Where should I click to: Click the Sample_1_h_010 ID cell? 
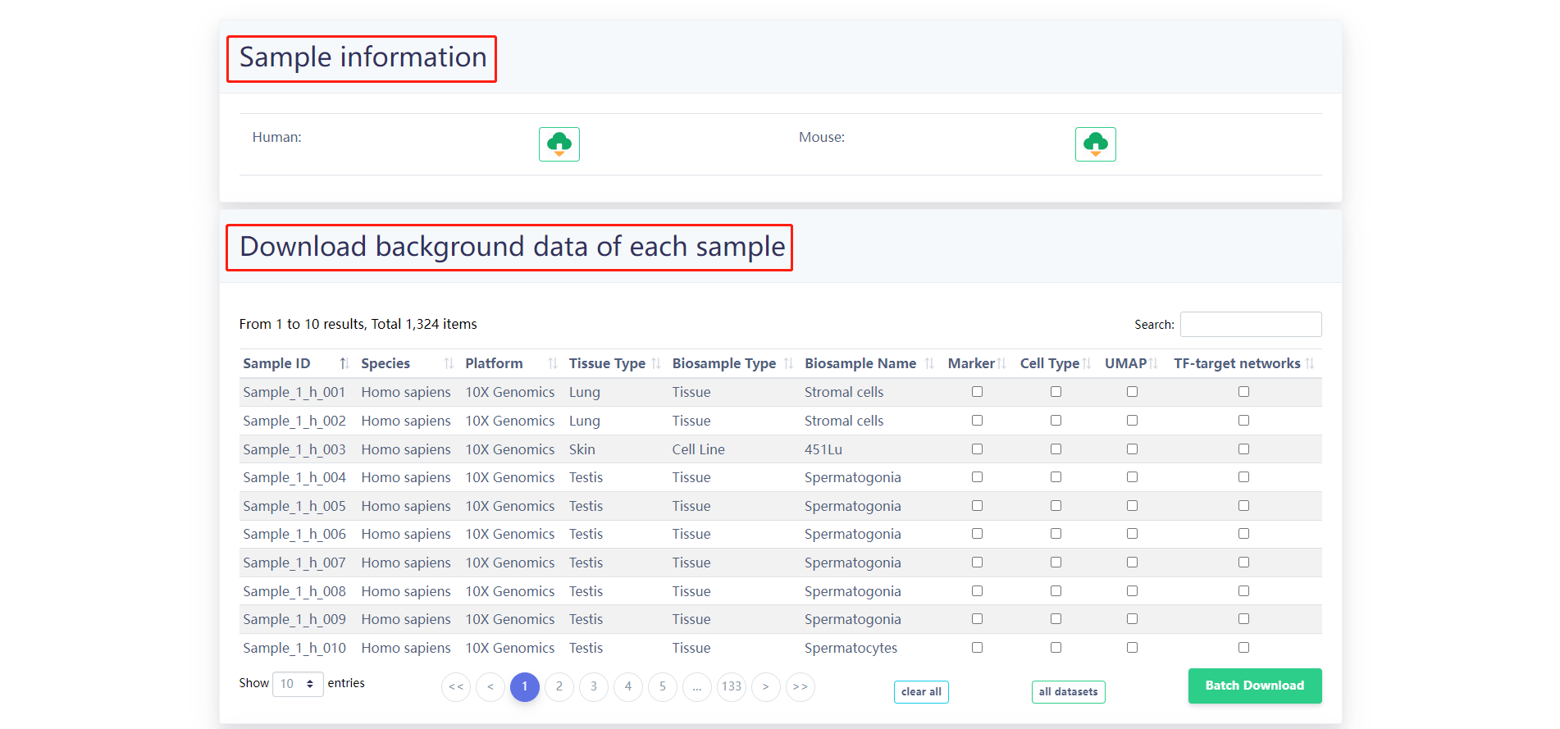click(x=294, y=648)
